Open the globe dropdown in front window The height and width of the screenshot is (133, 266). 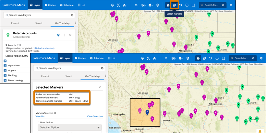point(167,58)
